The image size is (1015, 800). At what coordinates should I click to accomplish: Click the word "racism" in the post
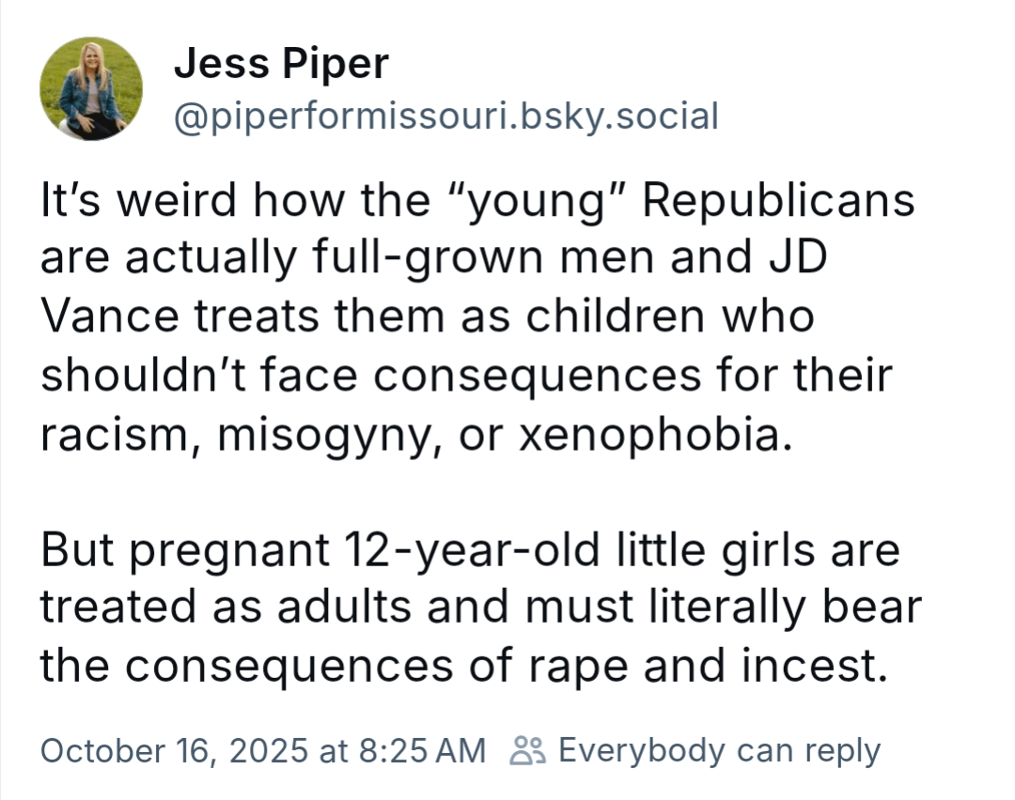(112, 435)
